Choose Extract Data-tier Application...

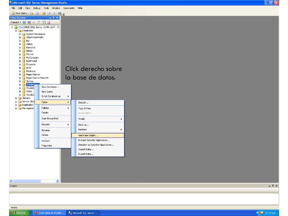click(x=98, y=140)
